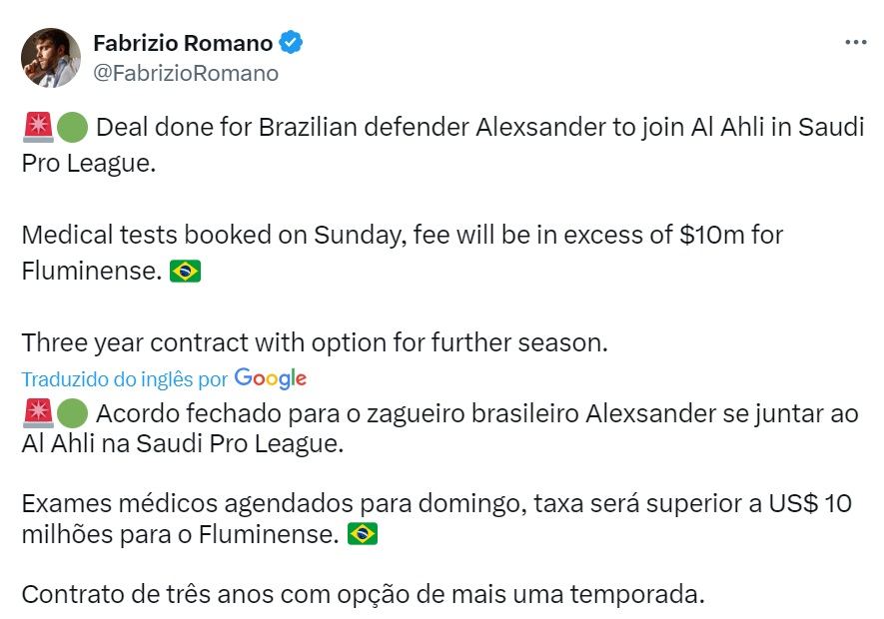Click 'Three year contract with option' line
Image resolution: width=884 pixels, height=619 pixels.
[315, 342]
